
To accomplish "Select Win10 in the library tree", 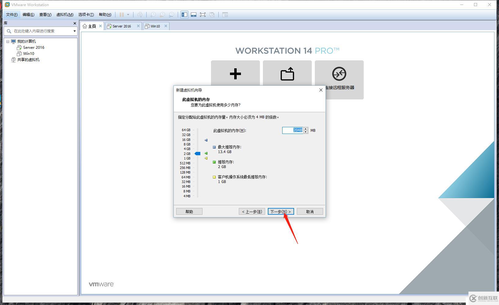I will click(29, 54).
